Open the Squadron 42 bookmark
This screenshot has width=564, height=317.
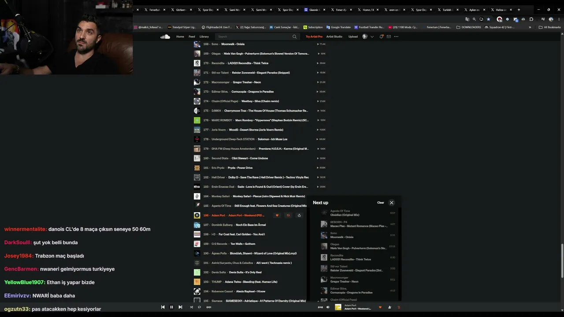coord(499,27)
